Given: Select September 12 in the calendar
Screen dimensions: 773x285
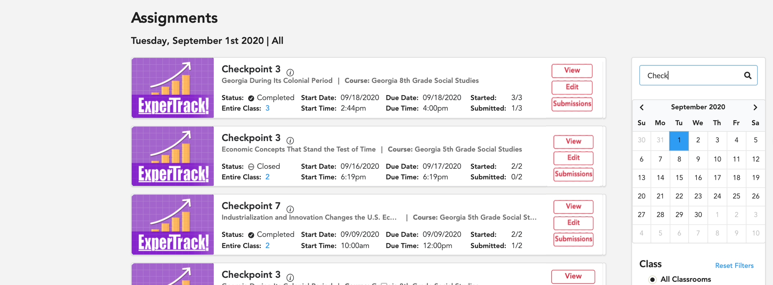Looking at the screenshot, I should tap(755, 159).
